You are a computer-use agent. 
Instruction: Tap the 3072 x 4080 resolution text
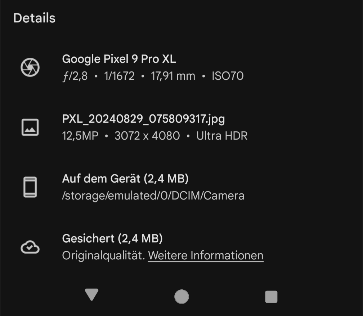click(x=147, y=136)
